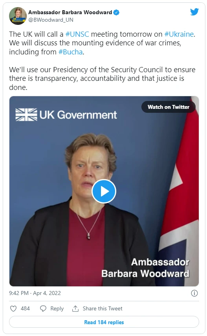Viewport: 207px width, 336px height.
Task: Click the Twitter bird logo
Action: tap(194, 12)
